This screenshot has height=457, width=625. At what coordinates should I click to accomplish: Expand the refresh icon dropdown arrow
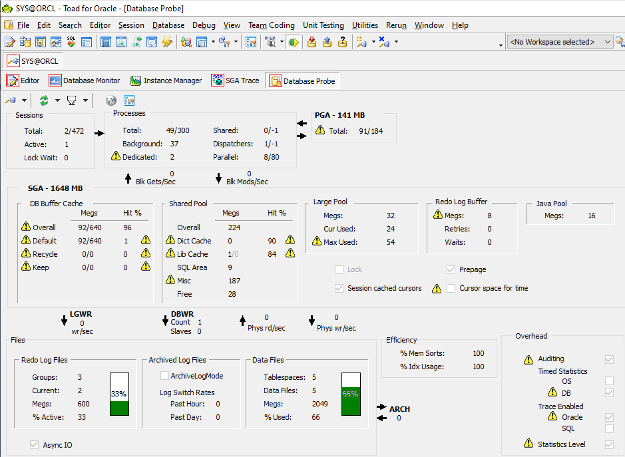point(57,100)
